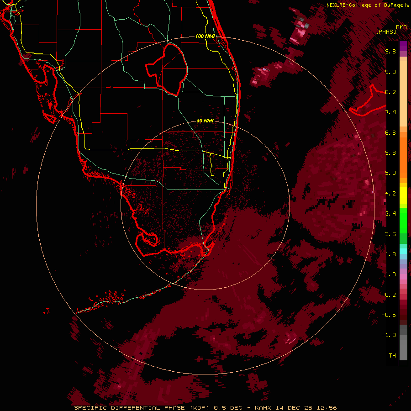
Task: Select the 50 NMI range ring label
Action: point(205,121)
